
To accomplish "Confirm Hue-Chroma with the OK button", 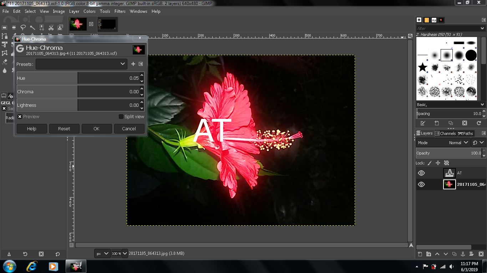I will click(x=96, y=128).
